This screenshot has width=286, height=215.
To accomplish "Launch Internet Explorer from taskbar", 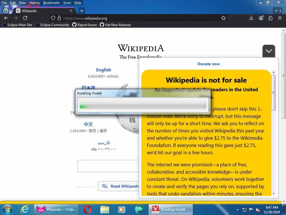I will click(x=25, y=209).
